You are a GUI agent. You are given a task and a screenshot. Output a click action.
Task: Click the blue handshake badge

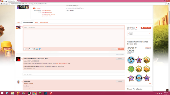[139, 78]
